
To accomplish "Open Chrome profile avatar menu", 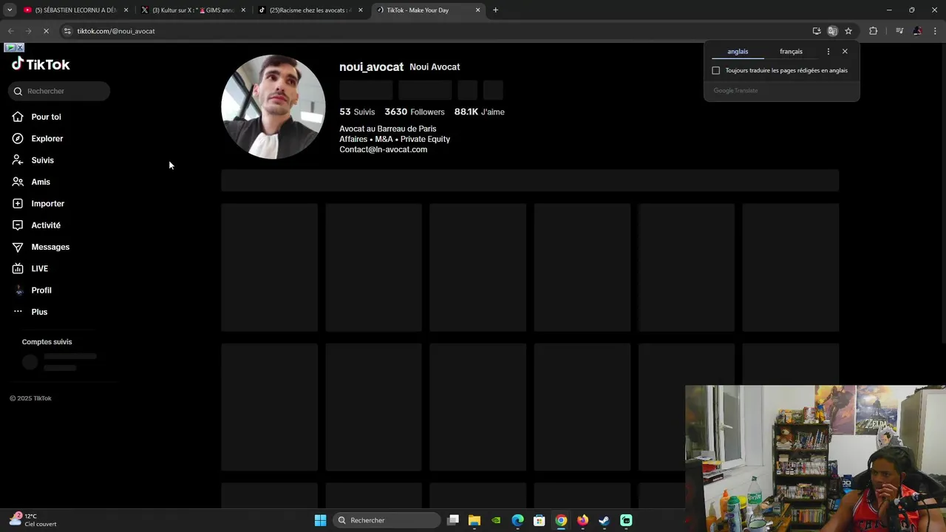I will 917,31.
